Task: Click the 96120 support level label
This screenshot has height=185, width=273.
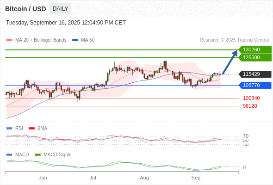Action: pyautogui.click(x=250, y=106)
